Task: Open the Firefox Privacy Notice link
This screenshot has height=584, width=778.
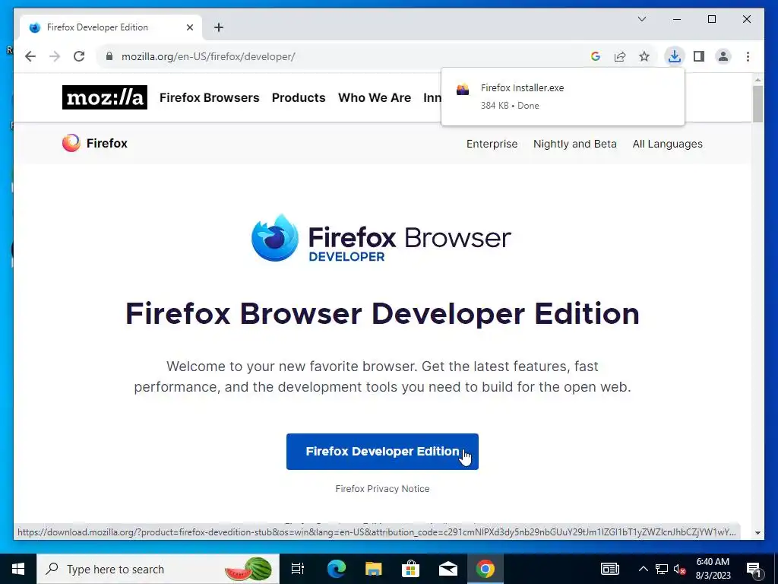Action: tap(382, 489)
